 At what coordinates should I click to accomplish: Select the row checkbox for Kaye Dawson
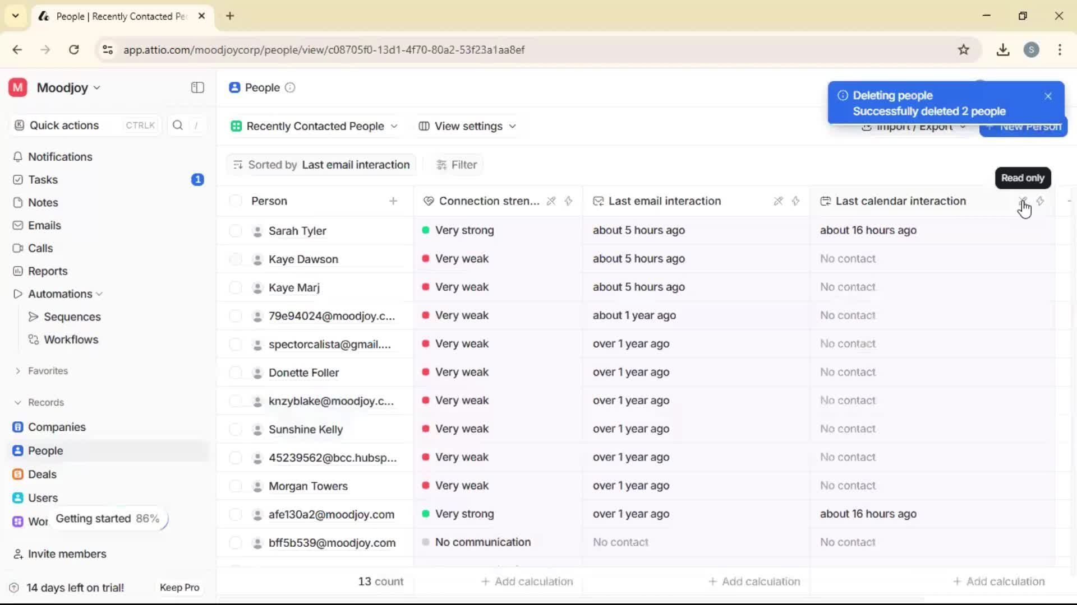(x=235, y=259)
